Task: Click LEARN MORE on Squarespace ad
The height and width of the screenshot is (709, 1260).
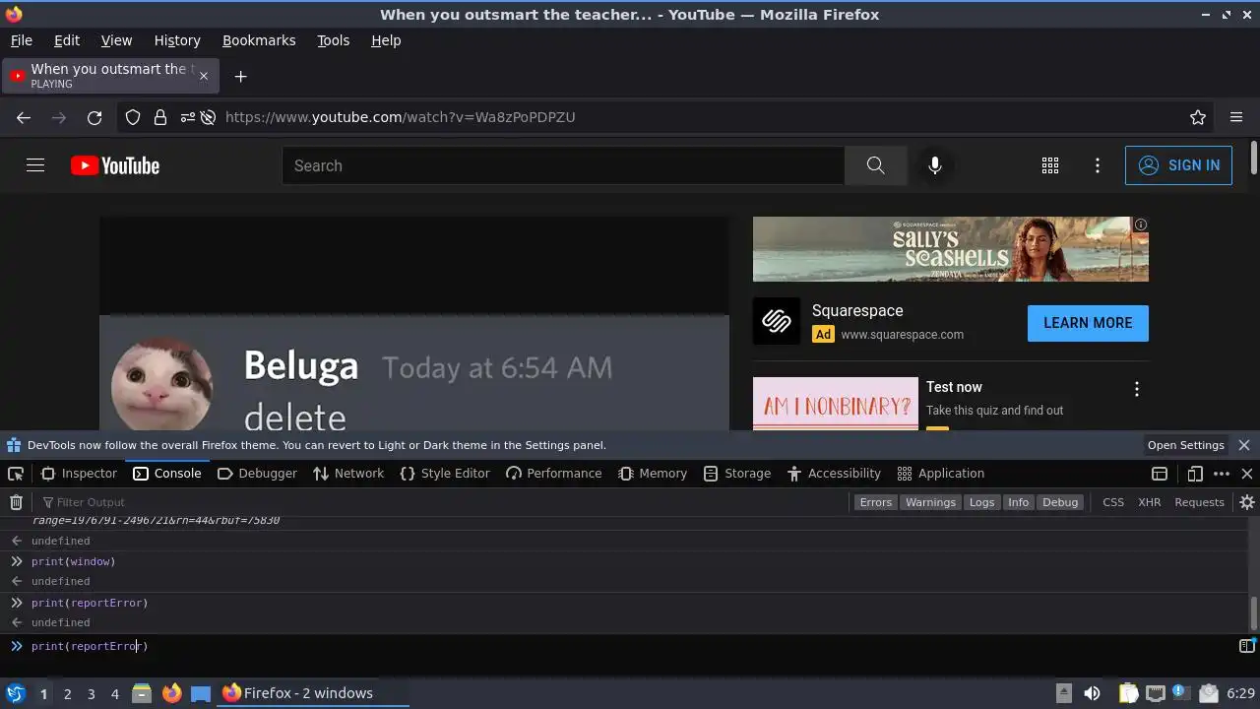Action: pos(1088,323)
